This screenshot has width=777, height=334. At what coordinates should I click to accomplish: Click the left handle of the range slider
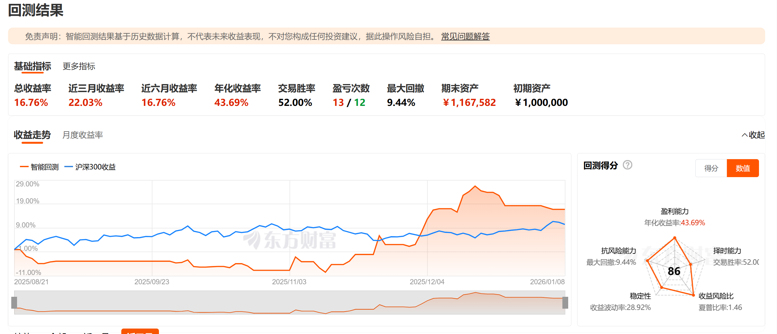coord(14,303)
